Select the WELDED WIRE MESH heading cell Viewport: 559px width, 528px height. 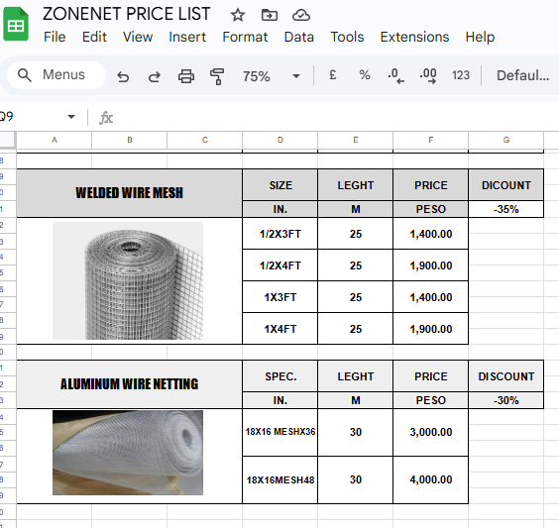point(130,193)
